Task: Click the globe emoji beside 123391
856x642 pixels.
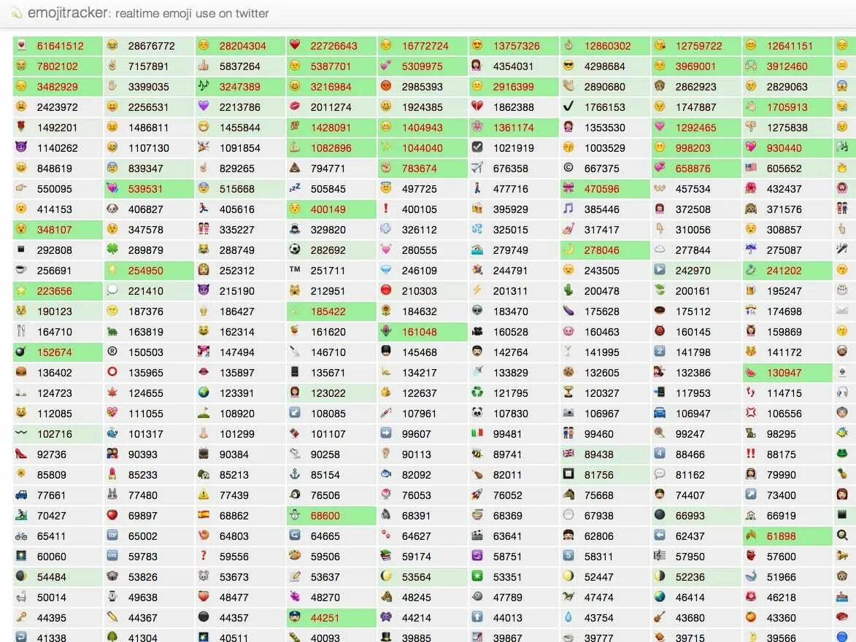Action: [x=204, y=392]
